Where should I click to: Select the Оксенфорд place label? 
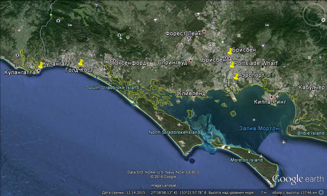[x=130, y=63]
